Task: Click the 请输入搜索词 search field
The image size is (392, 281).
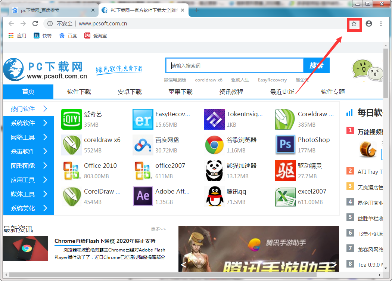Action: click(x=235, y=65)
